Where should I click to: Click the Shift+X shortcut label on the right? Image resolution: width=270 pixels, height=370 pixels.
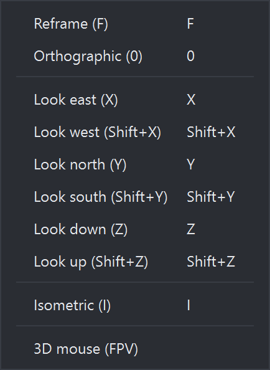point(211,132)
